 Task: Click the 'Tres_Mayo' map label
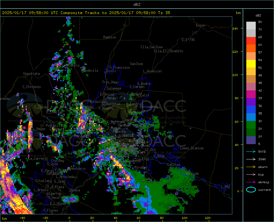110,82
